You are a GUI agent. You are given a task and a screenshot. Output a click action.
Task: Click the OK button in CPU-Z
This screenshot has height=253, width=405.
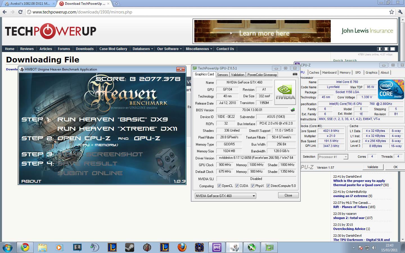[395, 167]
